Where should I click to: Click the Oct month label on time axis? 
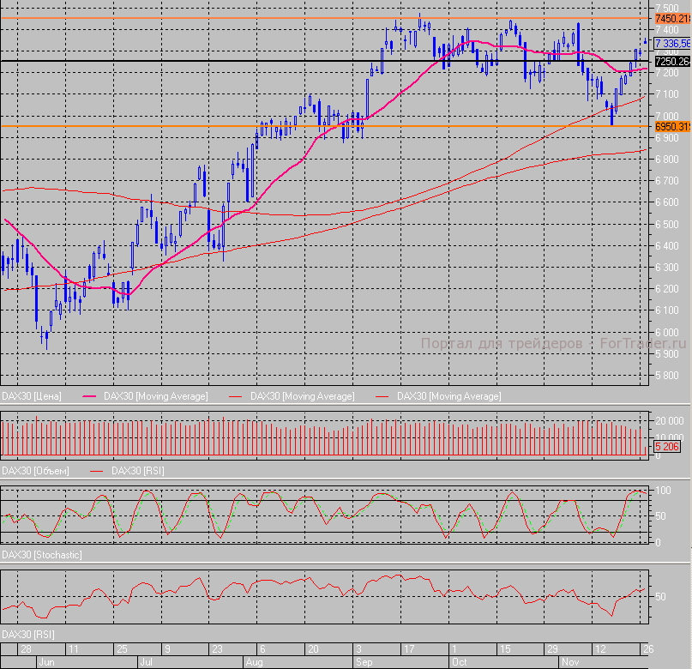(x=460, y=663)
